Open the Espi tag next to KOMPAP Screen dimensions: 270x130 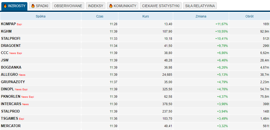tap(19, 24)
